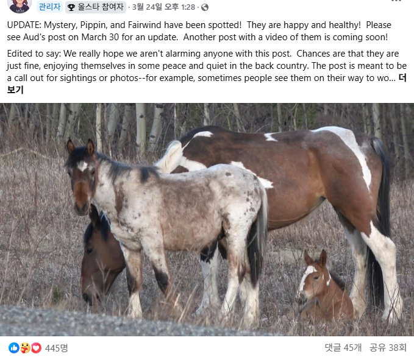The image size is (414, 357).
Task: Click the red heart Love reaction icon
Action: pyautogui.click(x=37, y=348)
